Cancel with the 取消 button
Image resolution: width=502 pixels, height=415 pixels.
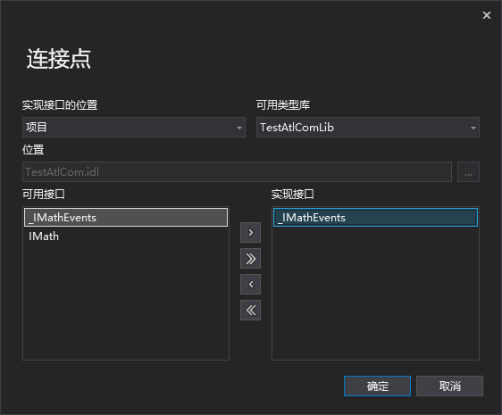pyautogui.click(x=449, y=386)
